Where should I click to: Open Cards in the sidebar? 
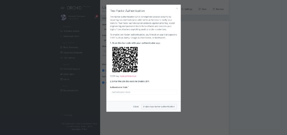pyautogui.click(x=66, y=79)
